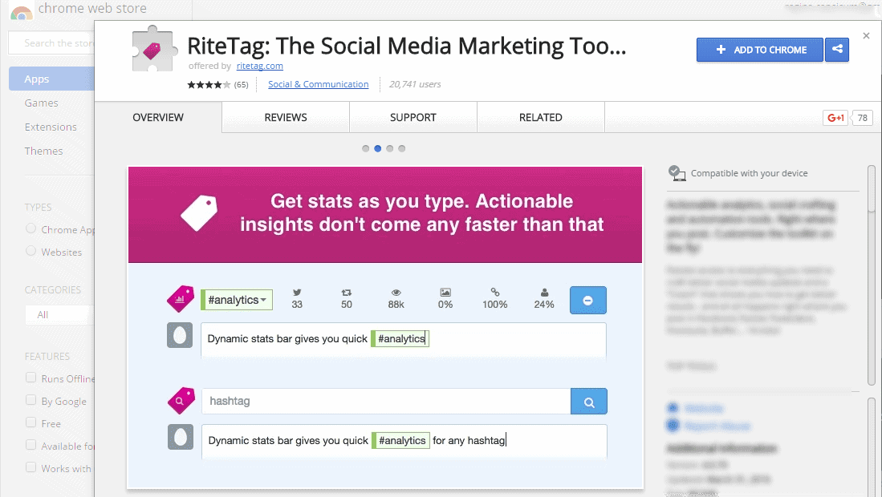Click the share icon button
The height and width of the screenshot is (497, 882).
point(837,50)
